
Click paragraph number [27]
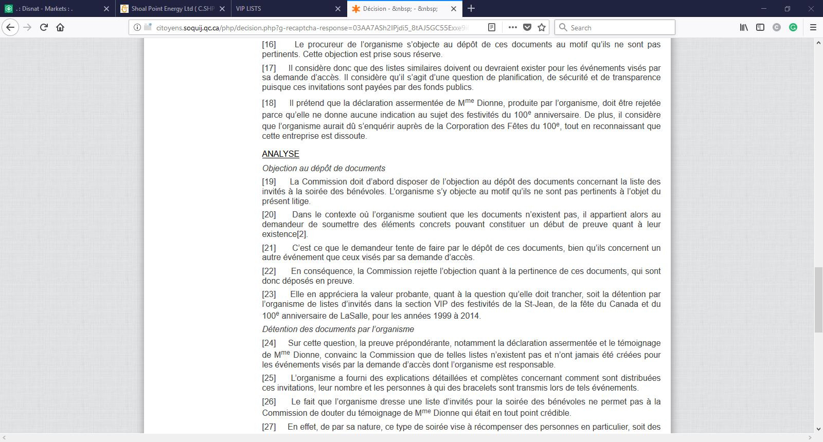coord(269,427)
